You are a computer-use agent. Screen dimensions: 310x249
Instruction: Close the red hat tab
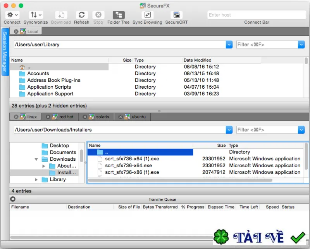(x=48, y=117)
